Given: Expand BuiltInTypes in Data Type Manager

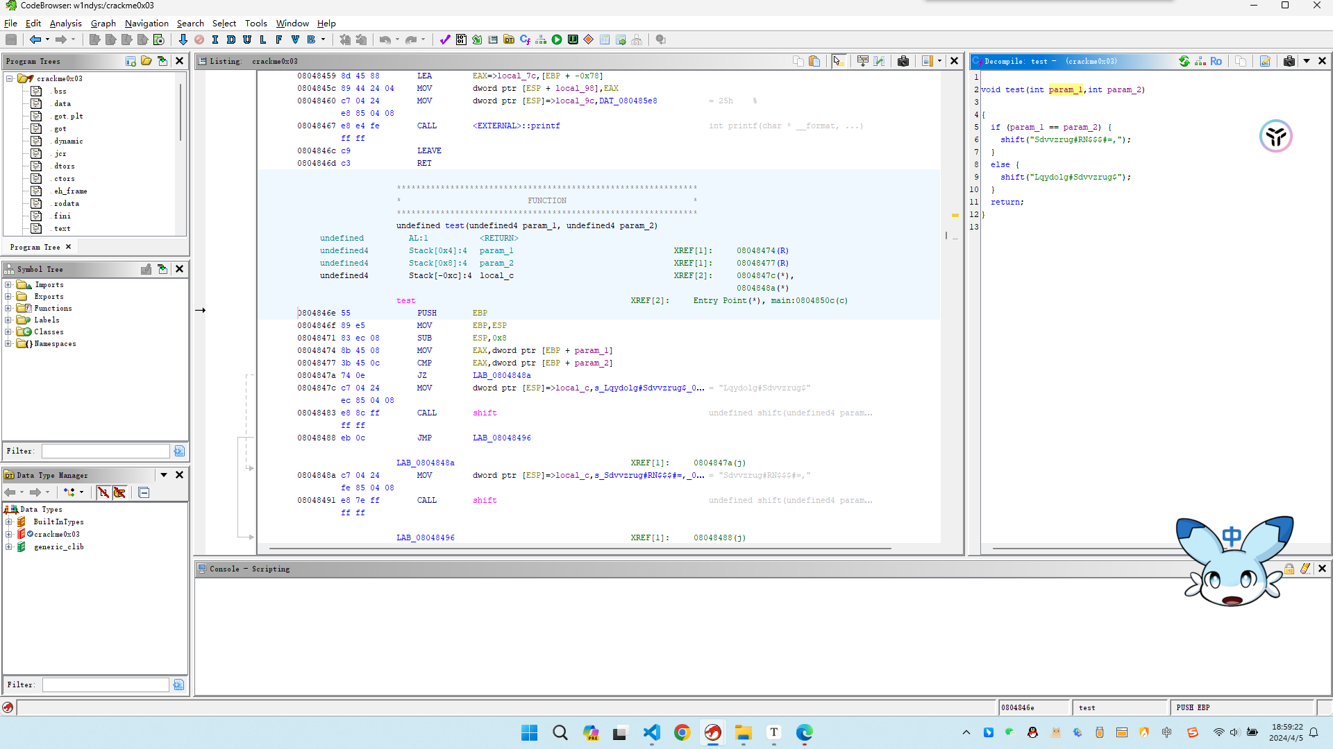Looking at the screenshot, I should tap(8, 522).
